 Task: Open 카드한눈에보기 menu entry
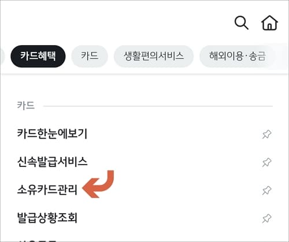click(x=52, y=134)
